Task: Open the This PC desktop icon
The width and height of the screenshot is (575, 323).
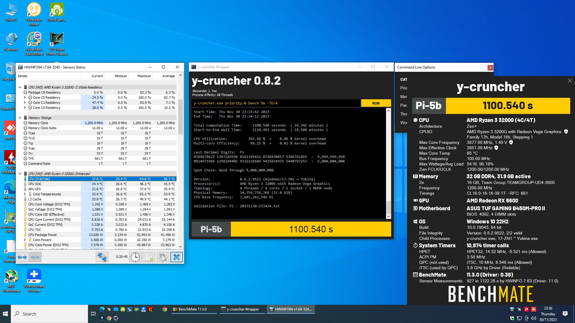Action: click(11, 13)
